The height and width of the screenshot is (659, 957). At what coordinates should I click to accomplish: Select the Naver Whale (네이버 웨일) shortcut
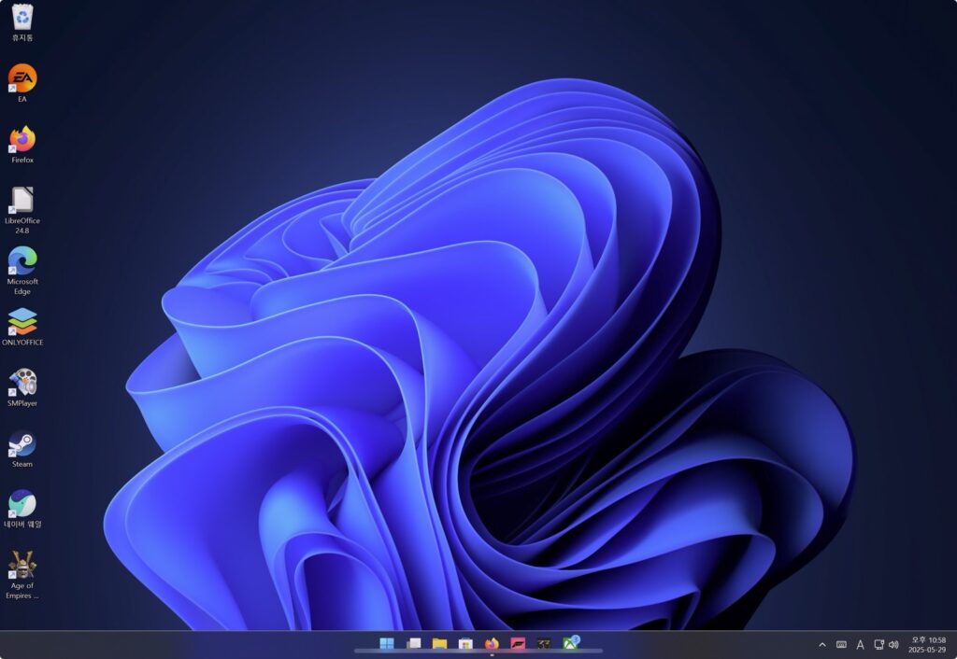click(x=22, y=509)
